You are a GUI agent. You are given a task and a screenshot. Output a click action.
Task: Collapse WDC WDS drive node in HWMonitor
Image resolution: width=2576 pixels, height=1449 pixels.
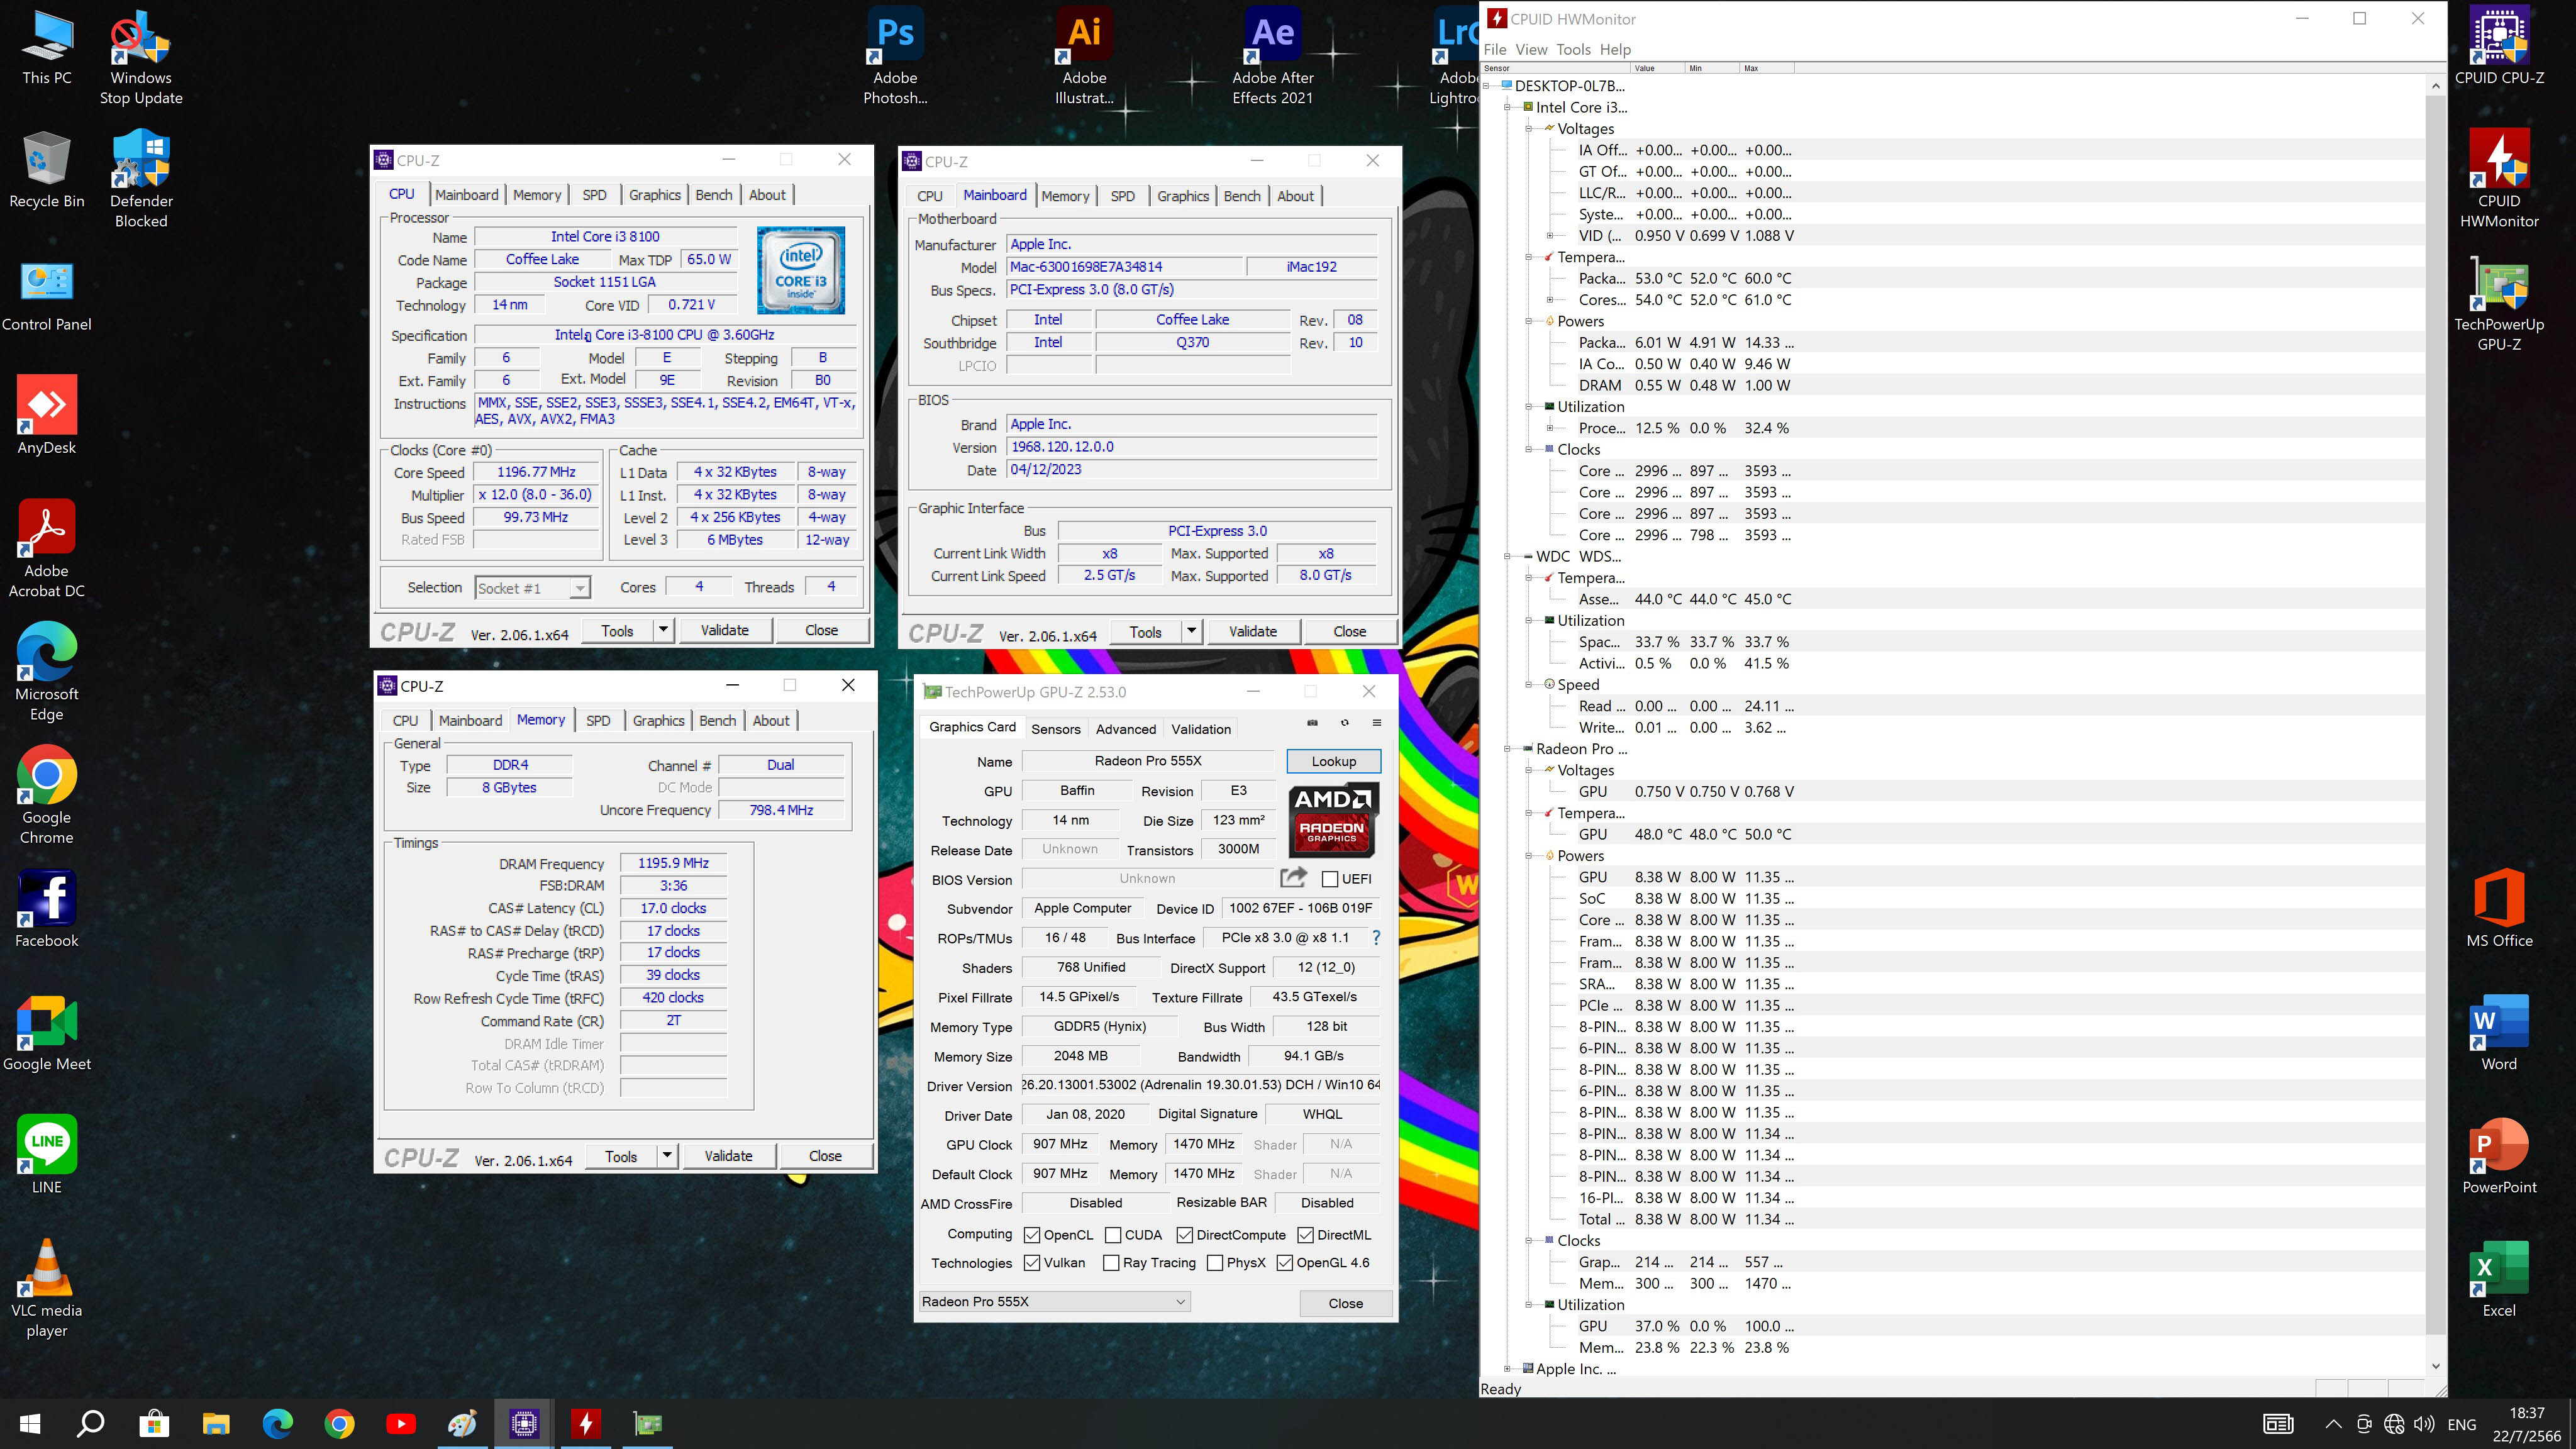click(x=1508, y=556)
